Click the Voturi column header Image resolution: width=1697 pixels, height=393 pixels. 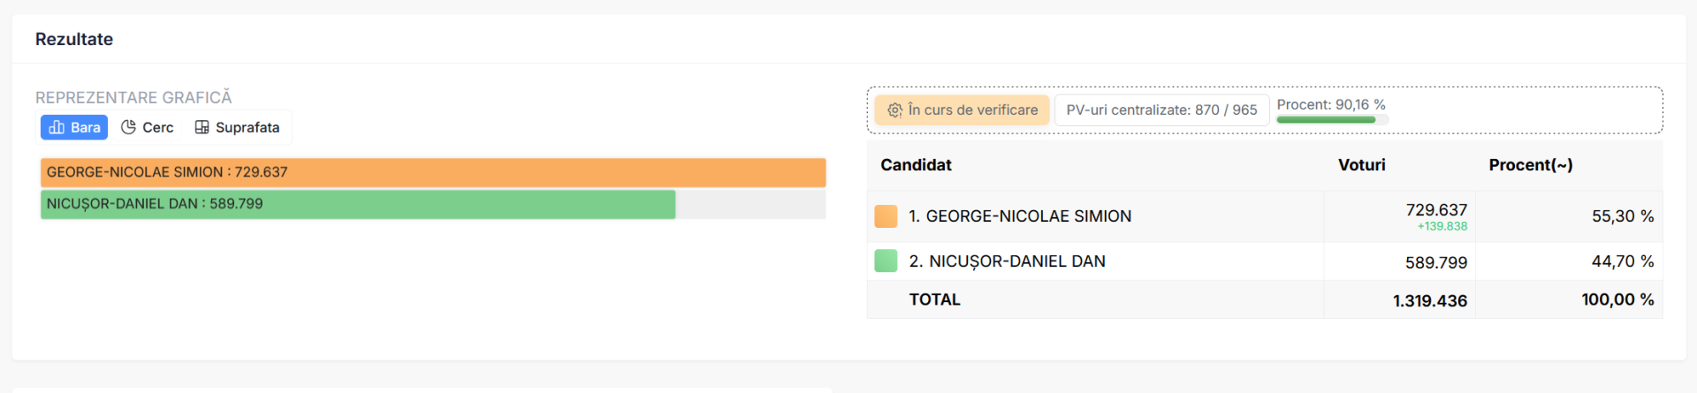[x=1361, y=165]
